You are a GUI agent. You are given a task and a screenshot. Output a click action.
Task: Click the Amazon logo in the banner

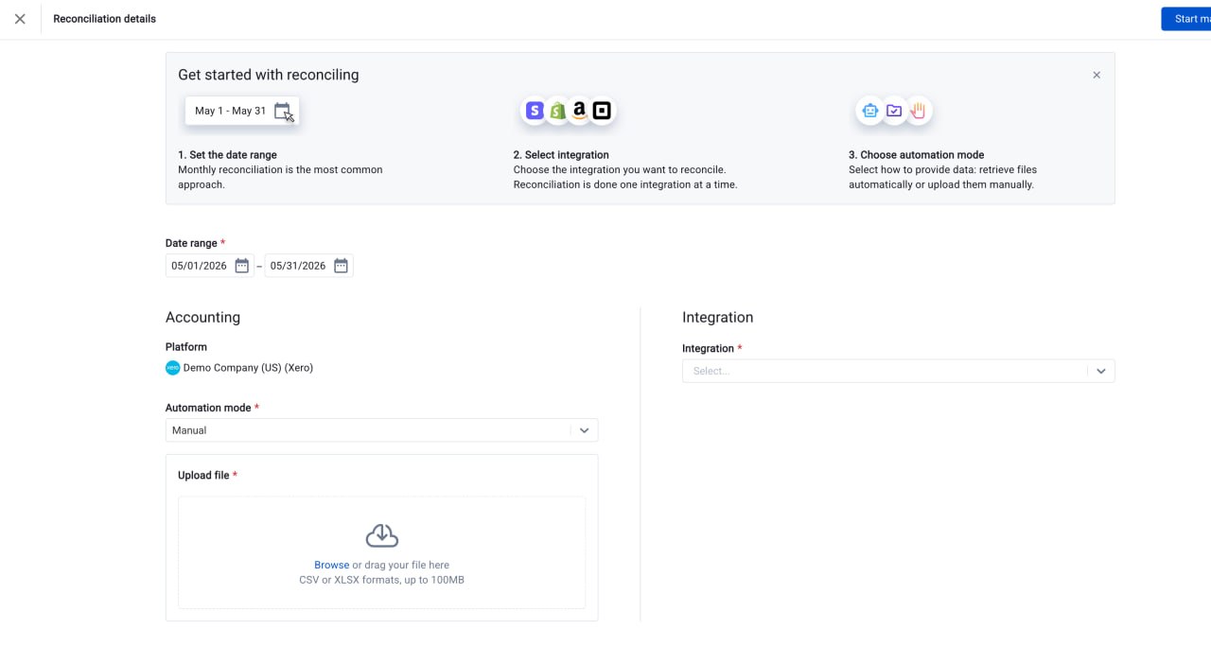pos(579,111)
